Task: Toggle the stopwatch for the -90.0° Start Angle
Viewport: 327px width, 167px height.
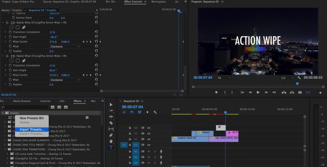Action: tap(10, 37)
